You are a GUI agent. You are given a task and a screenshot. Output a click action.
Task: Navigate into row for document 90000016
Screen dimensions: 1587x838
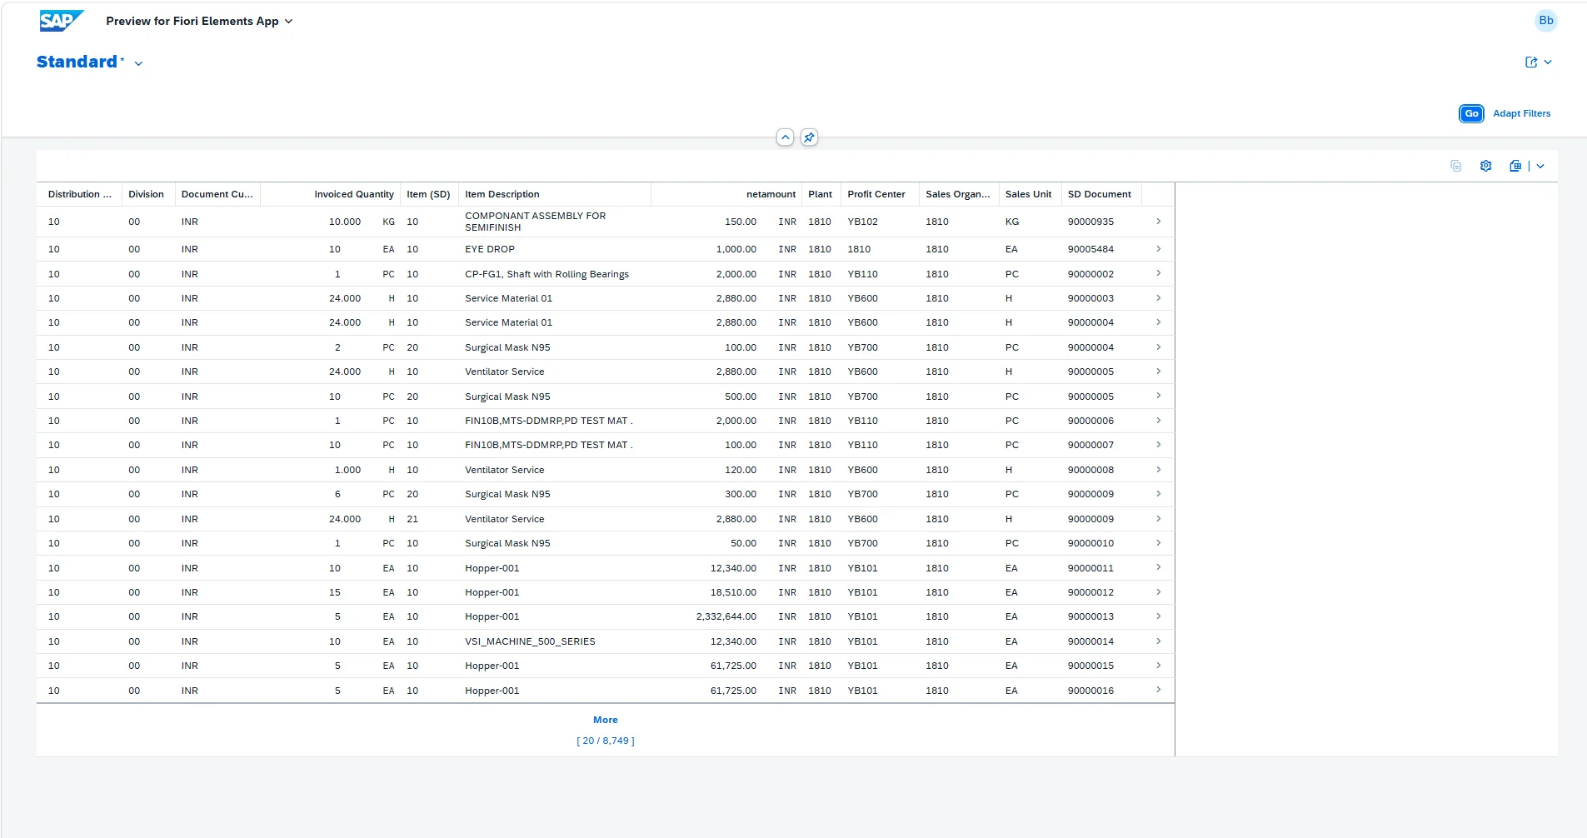[1158, 690]
